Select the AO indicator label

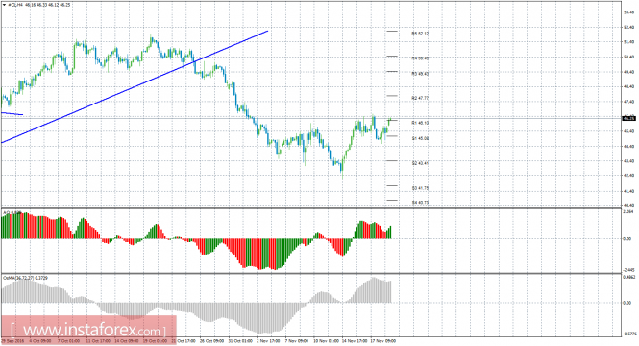click(x=12, y=212)
